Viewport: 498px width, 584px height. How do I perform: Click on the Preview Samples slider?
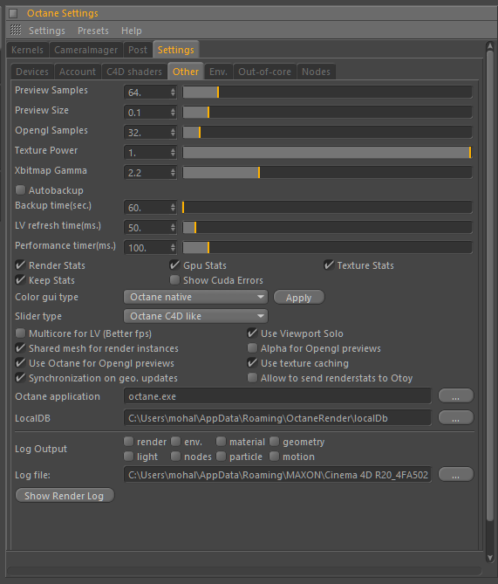(x=327, y=93)
